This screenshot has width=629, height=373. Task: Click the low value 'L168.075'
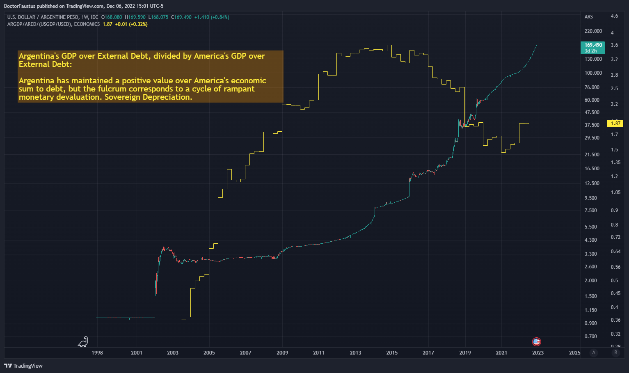click(158, 17)
